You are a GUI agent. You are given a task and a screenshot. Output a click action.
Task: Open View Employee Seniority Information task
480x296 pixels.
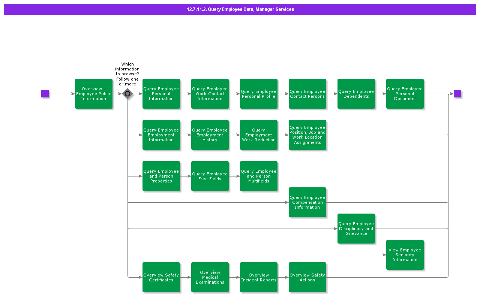[x=405, y=255]
